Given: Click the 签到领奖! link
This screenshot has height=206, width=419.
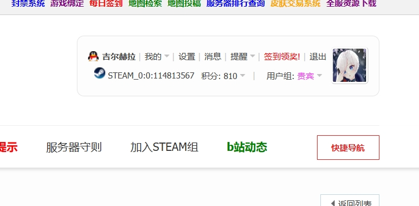Looking at the screenshot, I should coord(282,57).
